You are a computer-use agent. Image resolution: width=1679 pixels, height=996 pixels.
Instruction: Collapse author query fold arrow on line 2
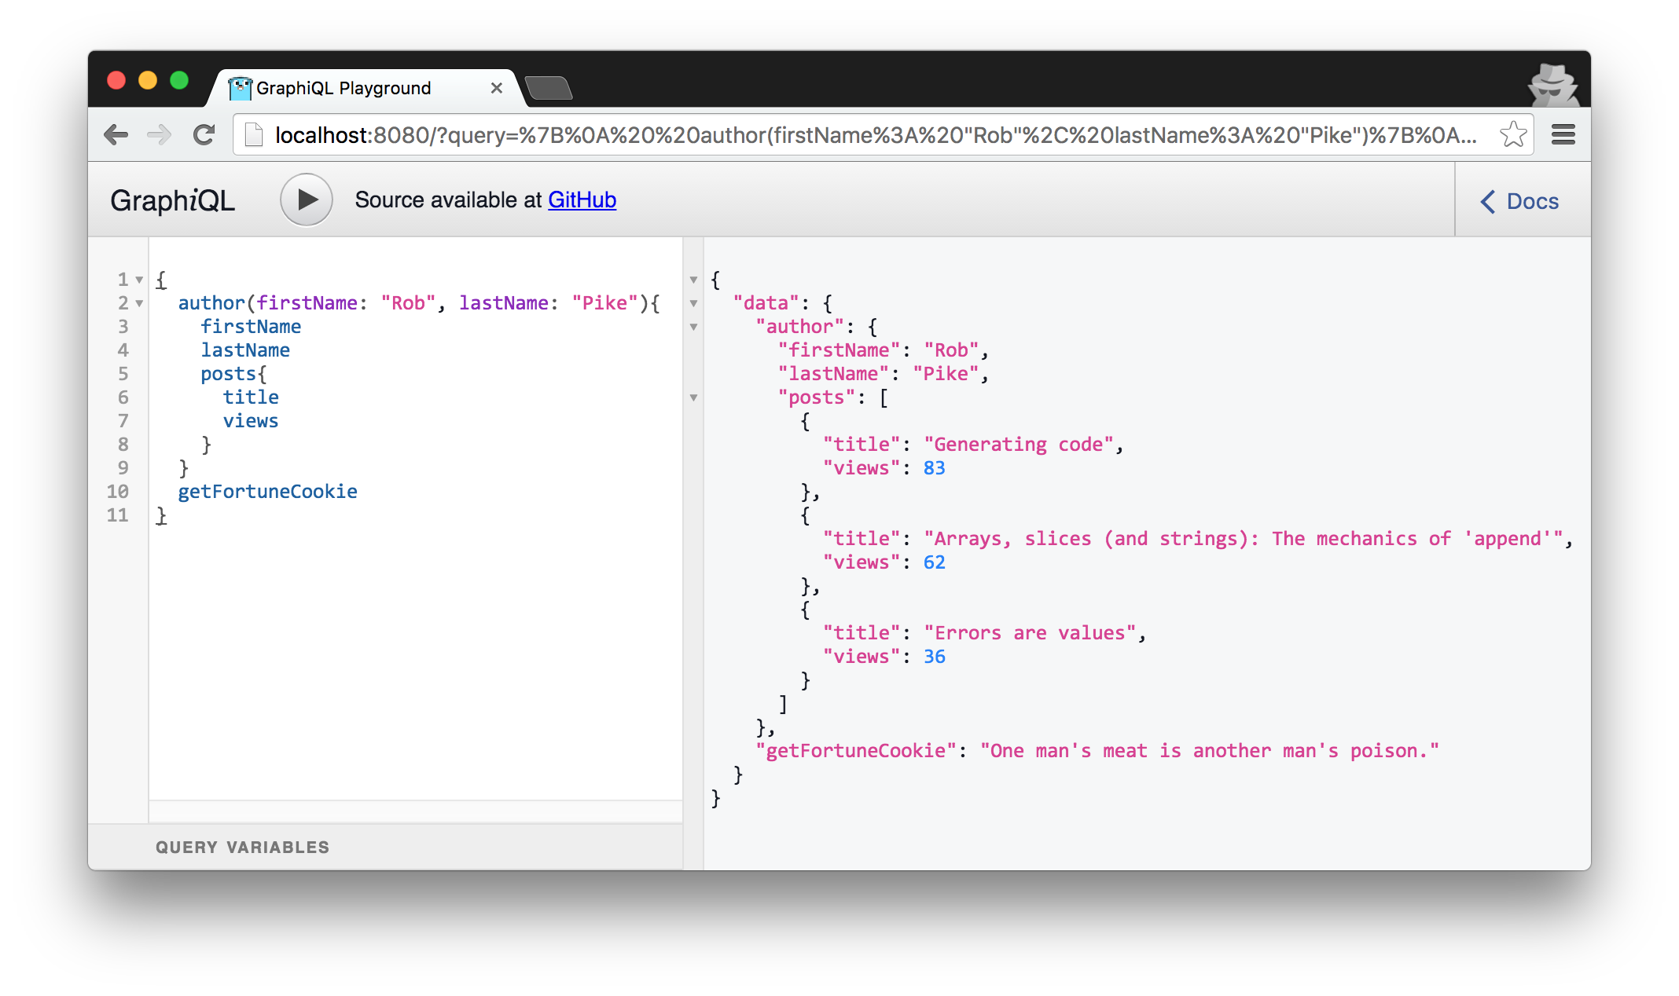point(139,303)
